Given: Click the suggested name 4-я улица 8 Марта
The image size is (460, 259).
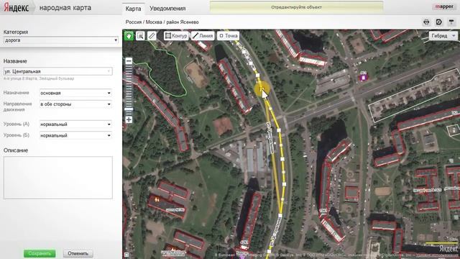Looking at the screenshot, I should [x=21, y=78].
